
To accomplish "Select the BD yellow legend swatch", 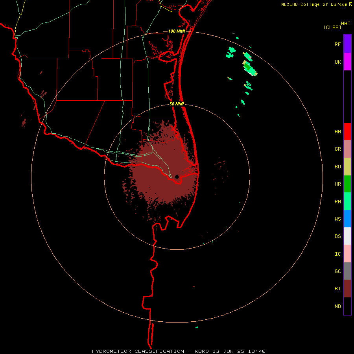I will 347,166.
